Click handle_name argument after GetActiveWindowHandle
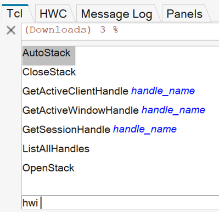 point(173,110)
